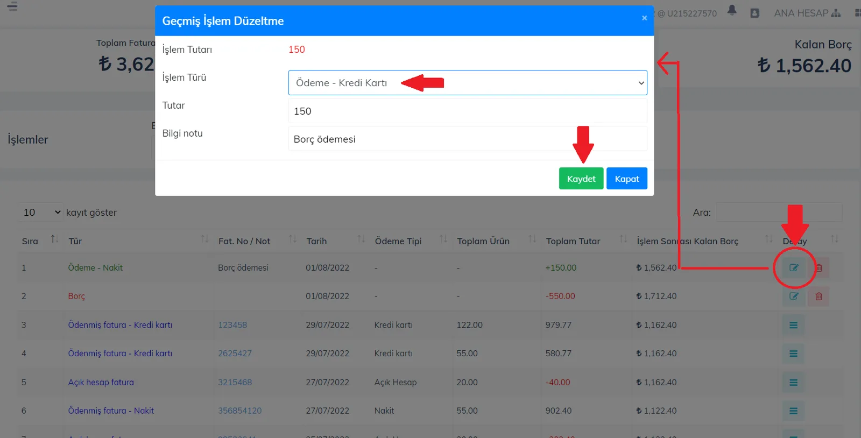Click ANA HESAP in the top bar
The width and height of the screenshot is (861, 438).
(801, 13)
